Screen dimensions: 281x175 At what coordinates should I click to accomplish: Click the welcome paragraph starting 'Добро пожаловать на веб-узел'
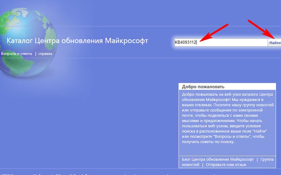click(228, 118)
